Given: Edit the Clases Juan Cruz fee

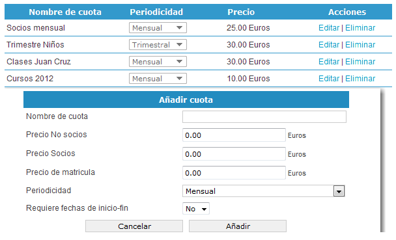Looking at the screenshot, I should point(329,62).
